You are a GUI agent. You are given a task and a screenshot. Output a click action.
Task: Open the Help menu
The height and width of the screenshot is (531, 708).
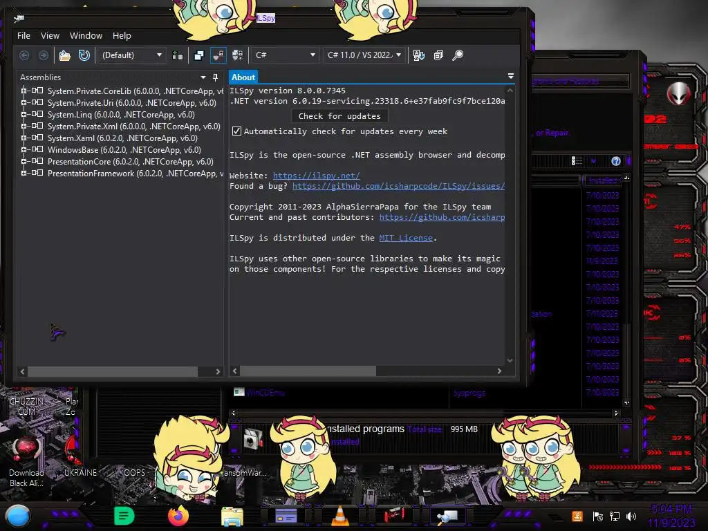[x=122, y=36]
